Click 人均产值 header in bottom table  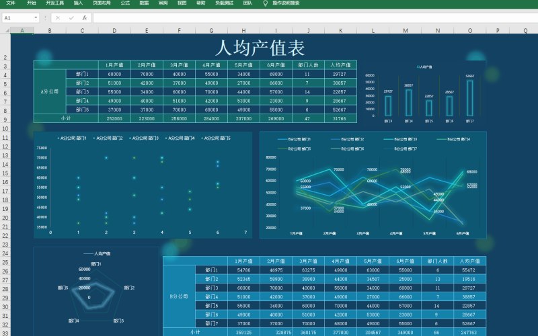click(470, 261)
